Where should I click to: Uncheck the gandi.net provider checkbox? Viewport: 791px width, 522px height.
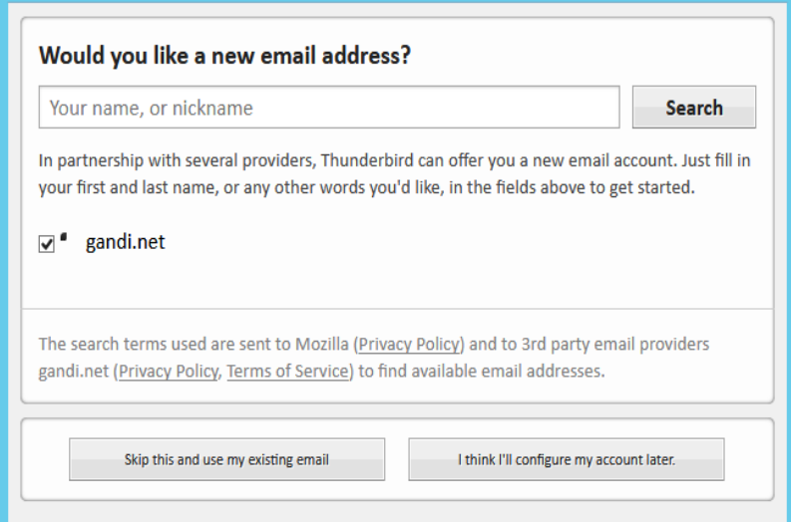click(x=47, y=245)
